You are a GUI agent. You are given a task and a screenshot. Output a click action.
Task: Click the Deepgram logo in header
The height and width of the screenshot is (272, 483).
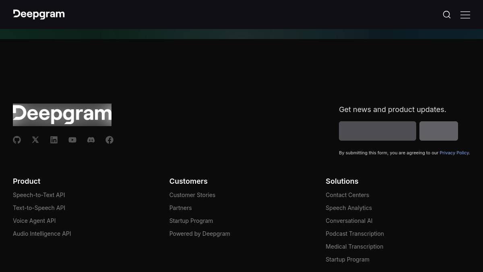(x=39, y=15)
